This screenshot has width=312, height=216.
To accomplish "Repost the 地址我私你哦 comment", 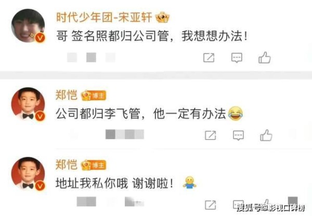I will (210, 205).
